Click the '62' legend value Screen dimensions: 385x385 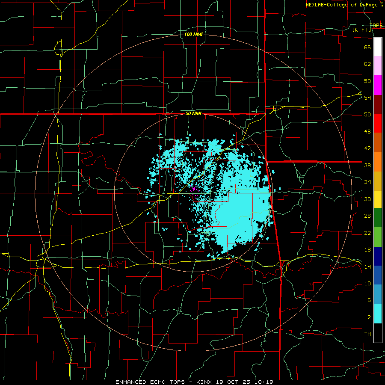367,64
